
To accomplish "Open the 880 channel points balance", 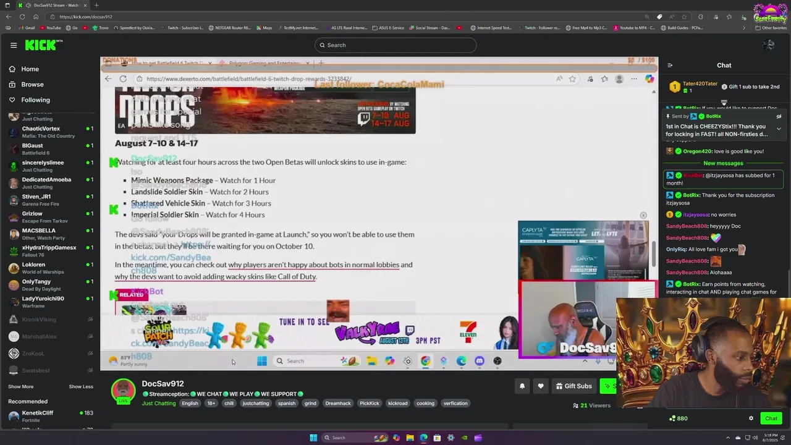I will (x=679, y=418).
